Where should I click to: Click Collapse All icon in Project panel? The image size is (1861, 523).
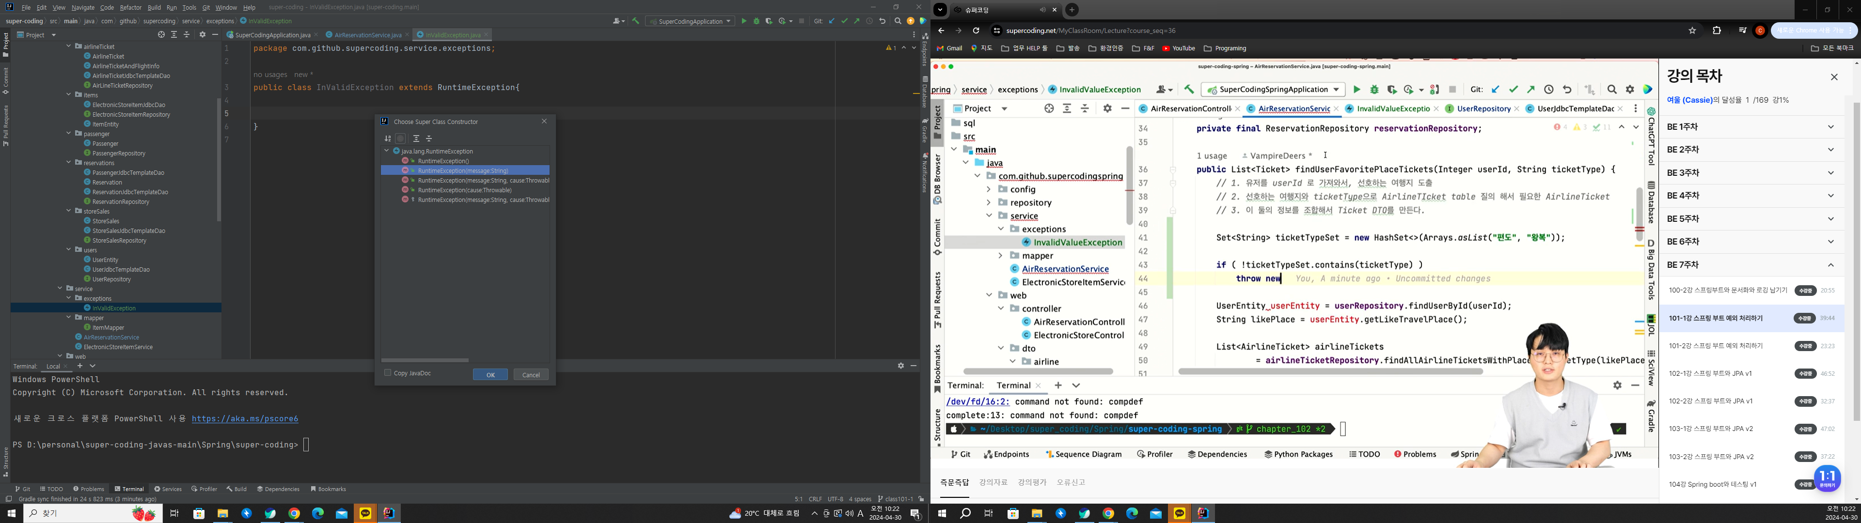click(187, 35)
